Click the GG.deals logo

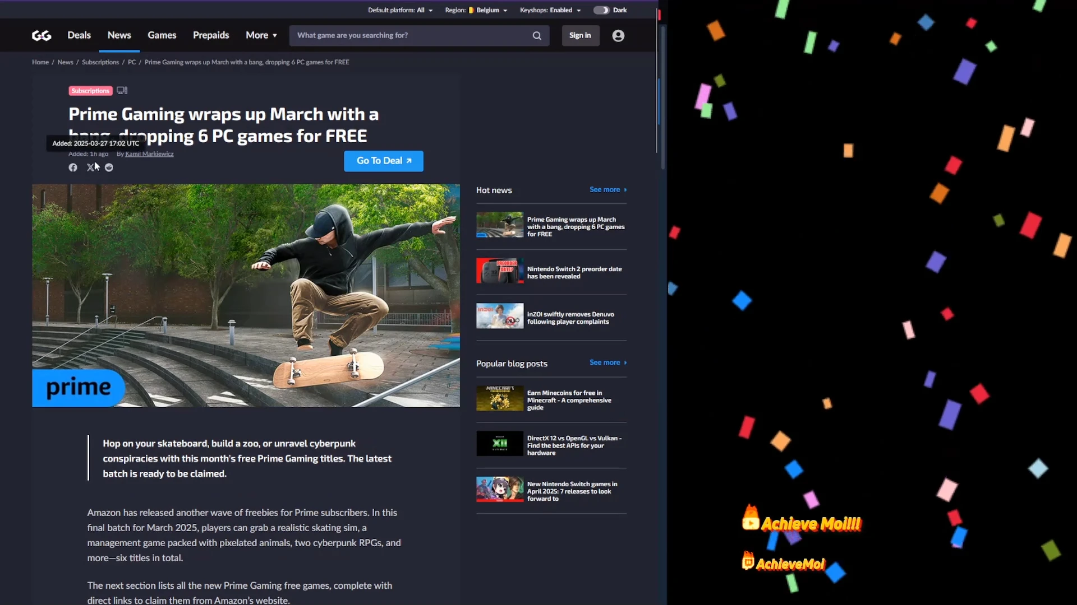[42, 36]
